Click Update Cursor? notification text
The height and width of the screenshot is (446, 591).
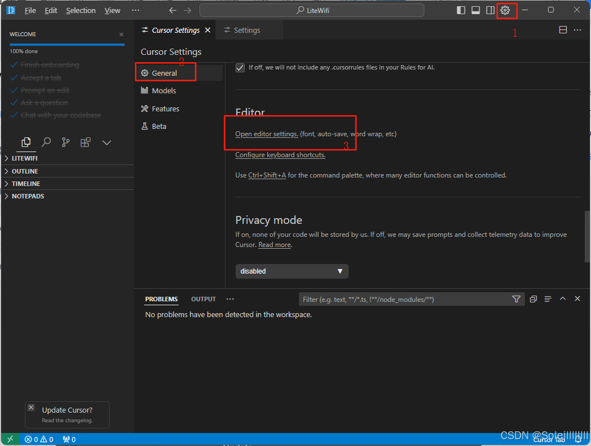point(67,410)
